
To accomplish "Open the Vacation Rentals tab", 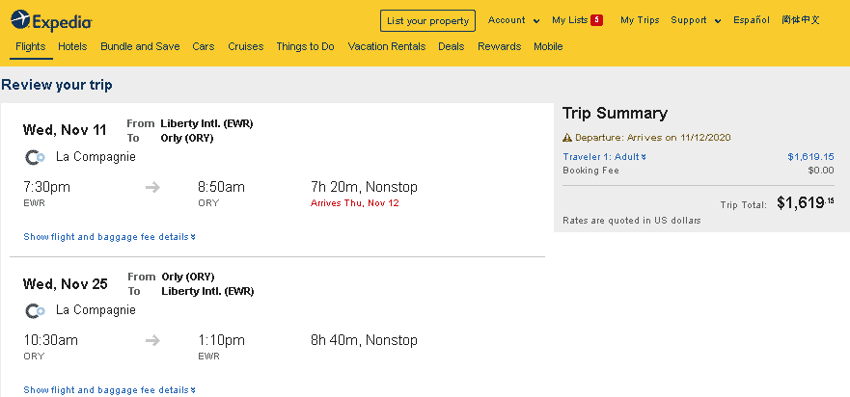I will (x=386, y=46).
